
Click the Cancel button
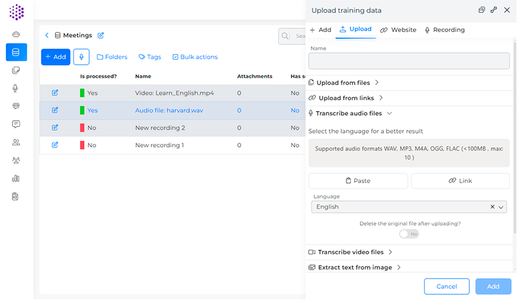[x=447, y=286]
